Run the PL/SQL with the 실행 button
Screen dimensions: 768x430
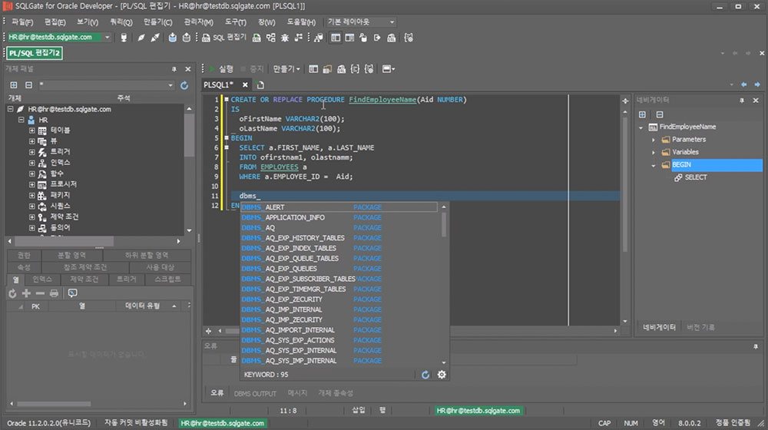click(x=221, y=69)
